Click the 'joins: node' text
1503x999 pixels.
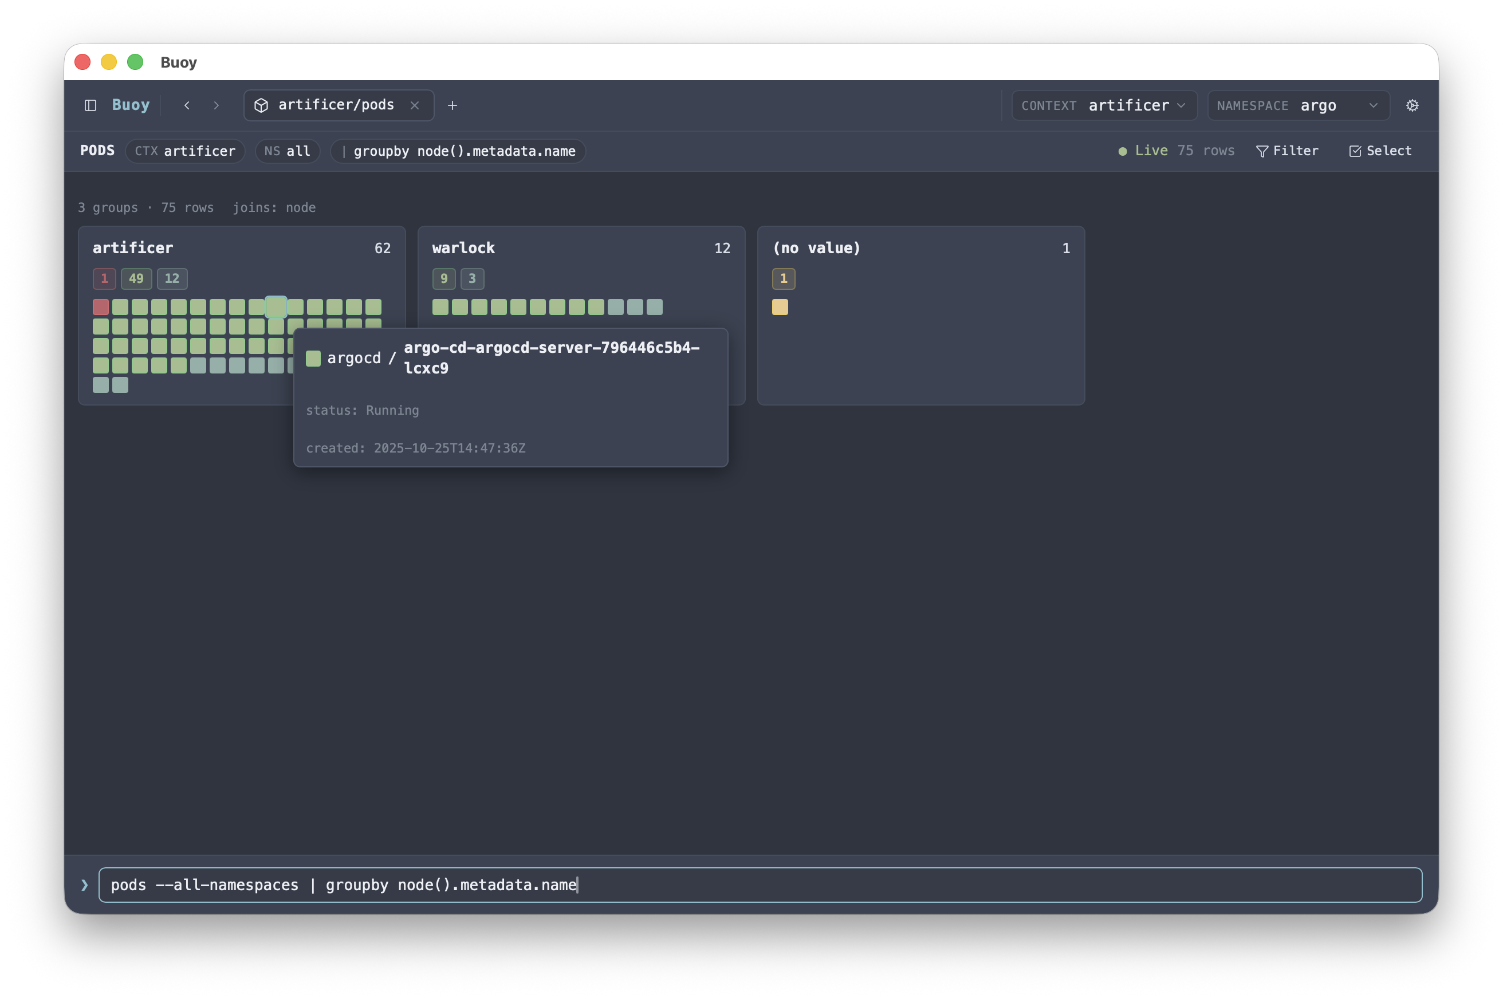click(274, 208)
